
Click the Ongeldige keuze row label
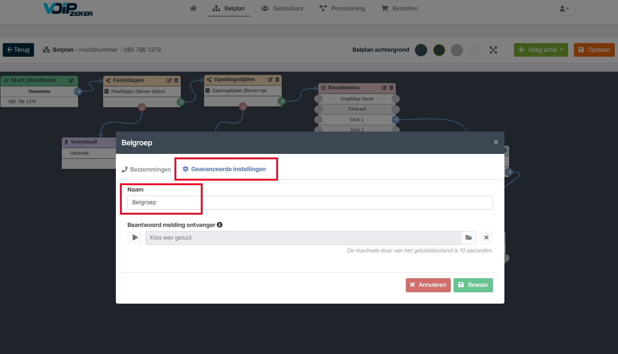tap(357, 99)
